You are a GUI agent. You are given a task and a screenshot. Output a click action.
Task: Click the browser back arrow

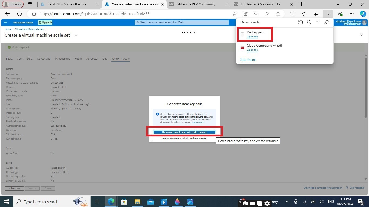8,14
